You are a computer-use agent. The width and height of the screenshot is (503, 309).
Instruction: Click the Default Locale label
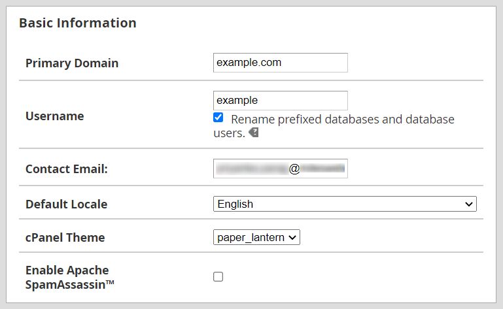coord(66,204)
